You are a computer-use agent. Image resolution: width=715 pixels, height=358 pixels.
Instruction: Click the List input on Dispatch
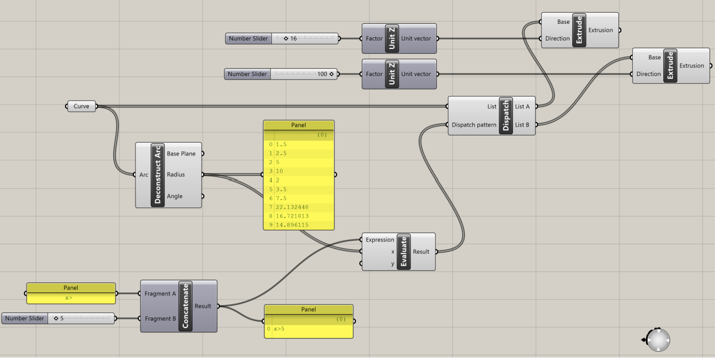point(492,106)
